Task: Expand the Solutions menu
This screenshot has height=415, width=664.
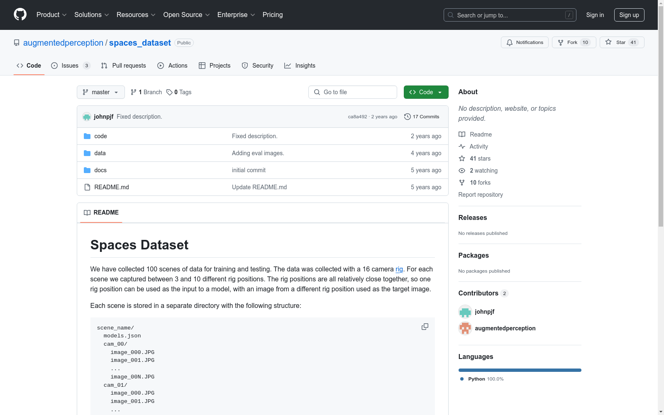Action: coord(92,15)
